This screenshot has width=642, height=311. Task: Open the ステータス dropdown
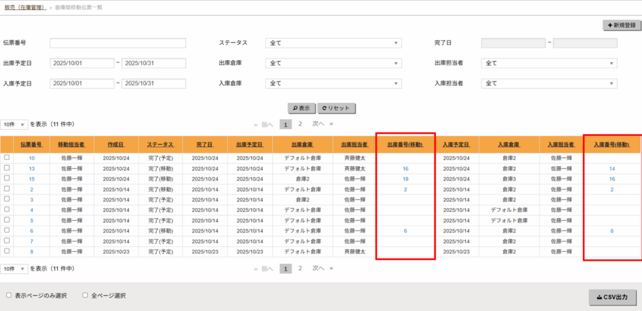334,43
